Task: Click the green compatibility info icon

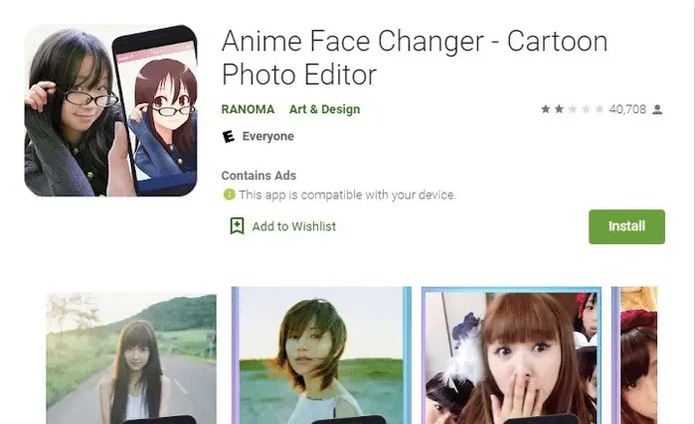Action: pyautogui.click(x=229, y=196)
